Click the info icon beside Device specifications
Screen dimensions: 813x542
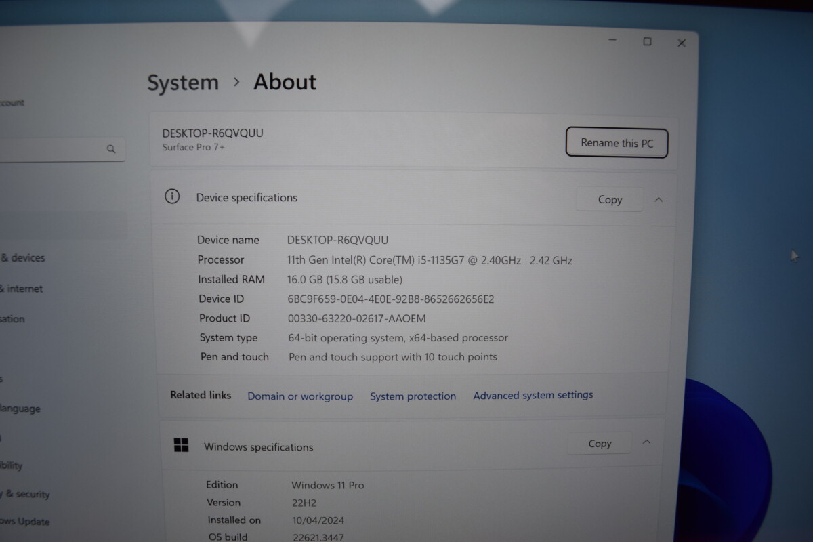[x=172, y=196]
